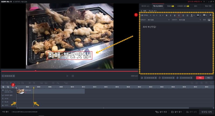This screenshot has width=215, height=116.
Task: Click the yellow timeline playhead marker
Action: pyautogui.click(x=34, y=88)
